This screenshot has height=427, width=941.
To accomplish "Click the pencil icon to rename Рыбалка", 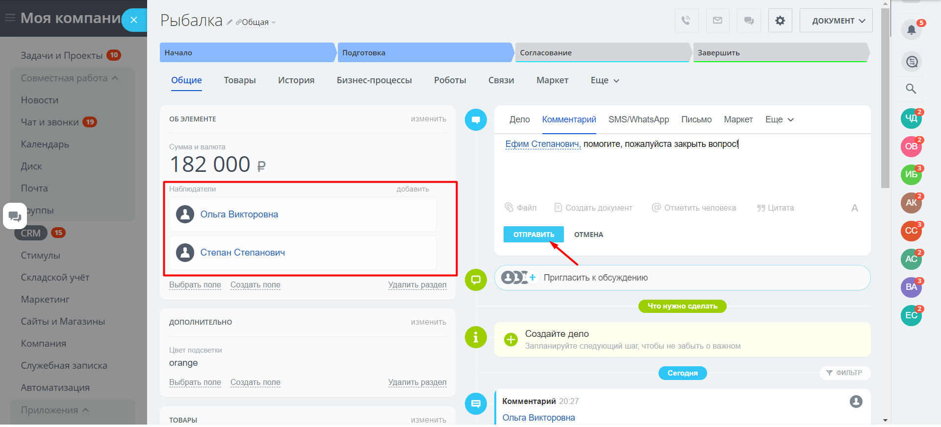I will click(229, 23).
